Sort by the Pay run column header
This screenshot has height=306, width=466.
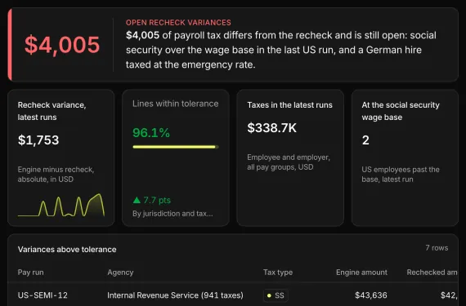pos(30,273)
